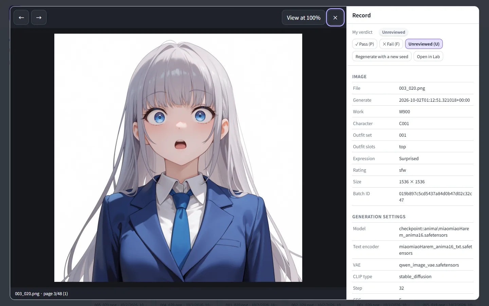Image resolution: width=489 pixels, height=306 pixels.
Task: Click the Model checkpoint value
Action: [434, 232]
